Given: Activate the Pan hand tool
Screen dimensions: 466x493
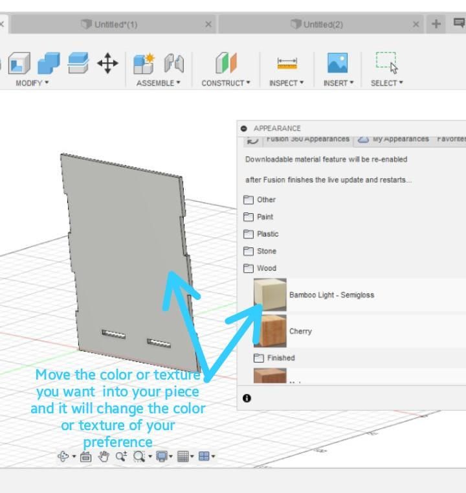Looking at the screenshot, I should 104,456.
